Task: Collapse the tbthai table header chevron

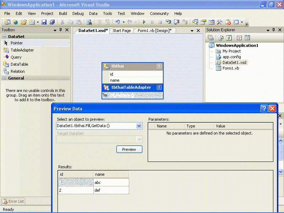Action: click(x=159, y=66)
